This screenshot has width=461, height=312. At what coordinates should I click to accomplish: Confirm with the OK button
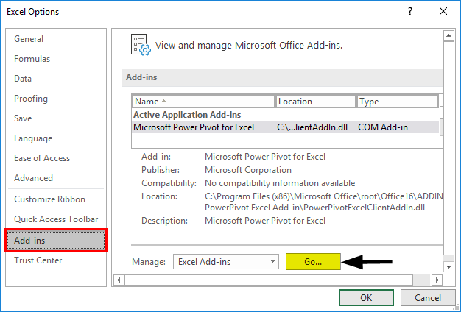coord(366,297)
